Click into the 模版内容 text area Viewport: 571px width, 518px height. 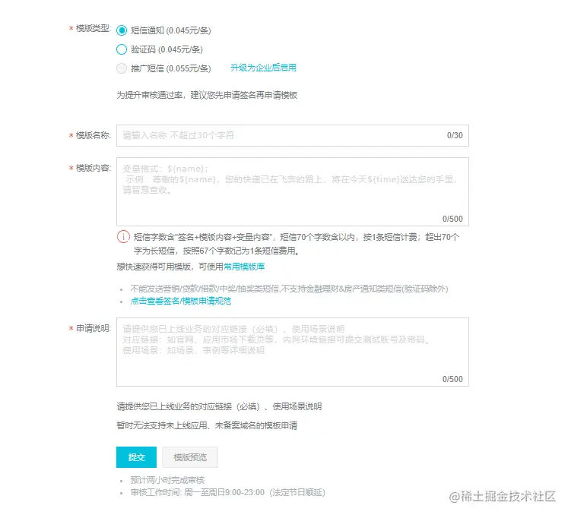293,191
